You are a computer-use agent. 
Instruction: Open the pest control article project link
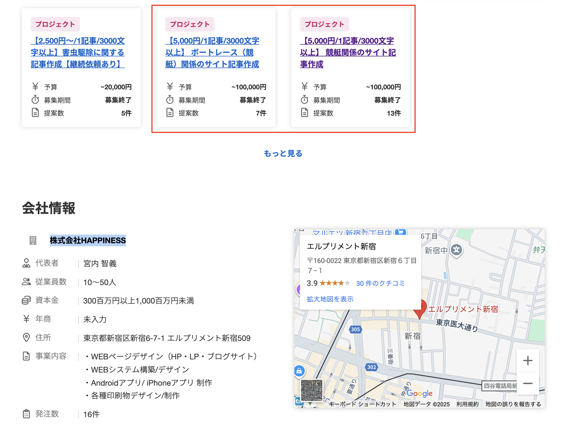[x=78, y=52]
